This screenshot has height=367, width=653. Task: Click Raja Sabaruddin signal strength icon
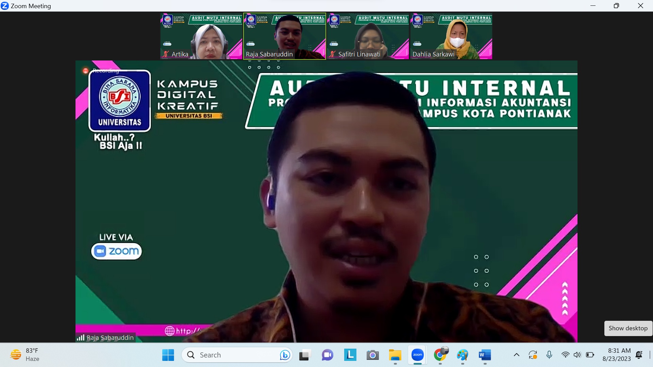click(81, 337)
